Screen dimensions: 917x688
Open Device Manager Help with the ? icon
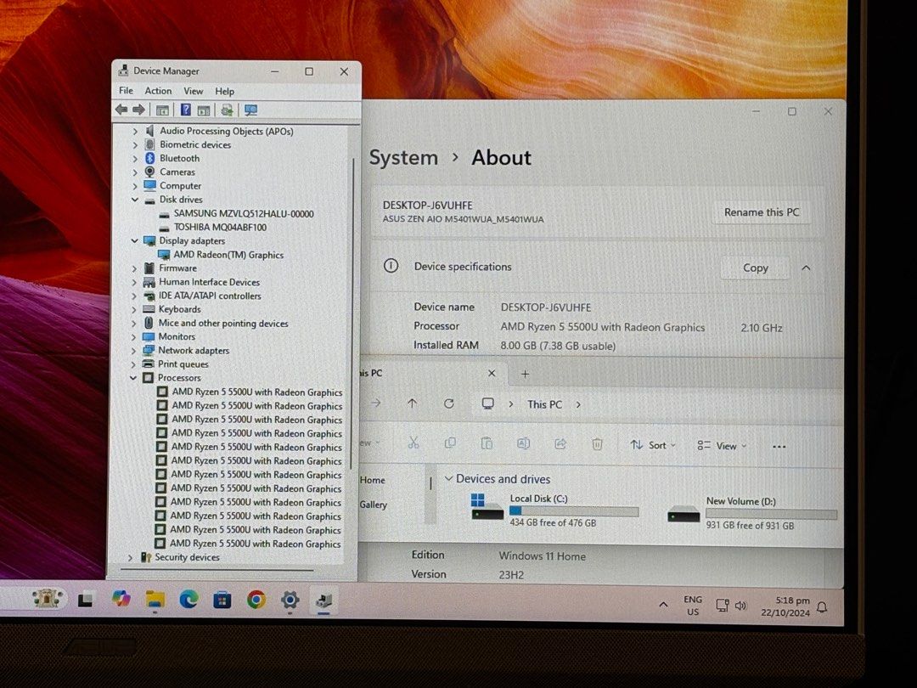(185, 109)
